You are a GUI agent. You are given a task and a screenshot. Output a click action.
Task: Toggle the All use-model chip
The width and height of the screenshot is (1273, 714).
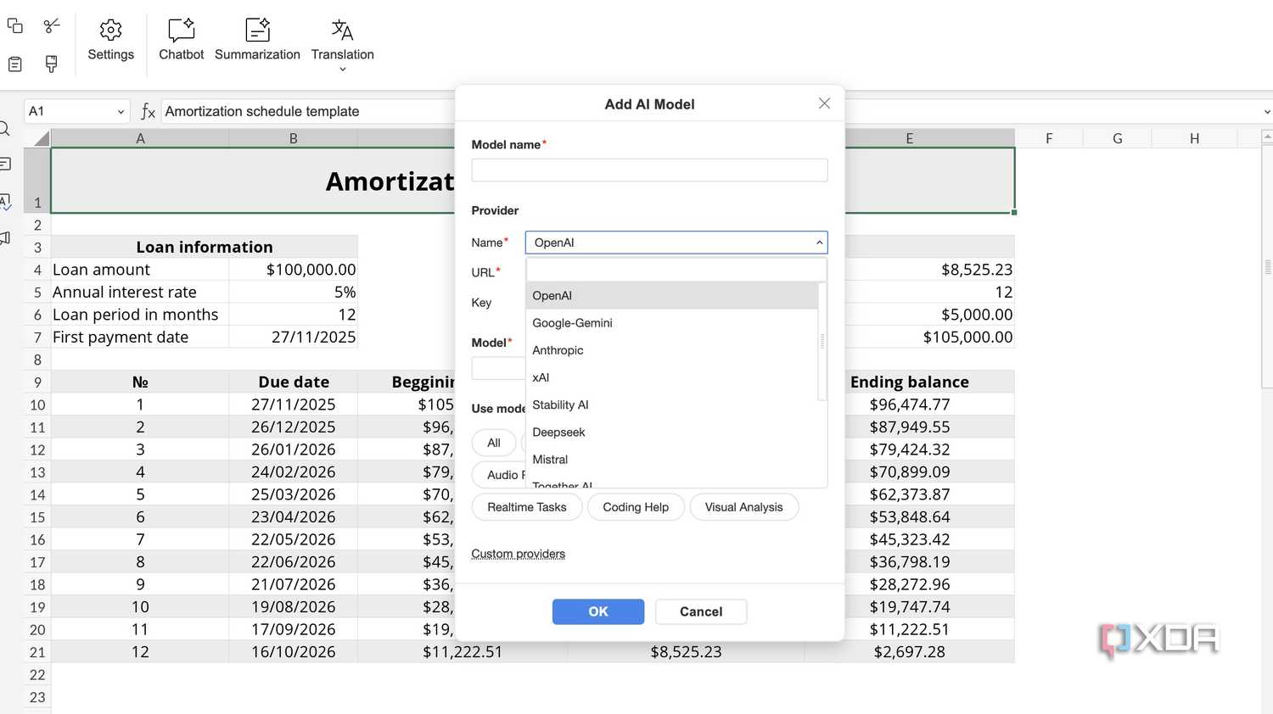494,443
